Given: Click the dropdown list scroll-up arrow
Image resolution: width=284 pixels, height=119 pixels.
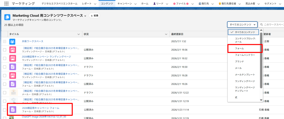Looking at the screenshot, I should [x=261, y=30].
